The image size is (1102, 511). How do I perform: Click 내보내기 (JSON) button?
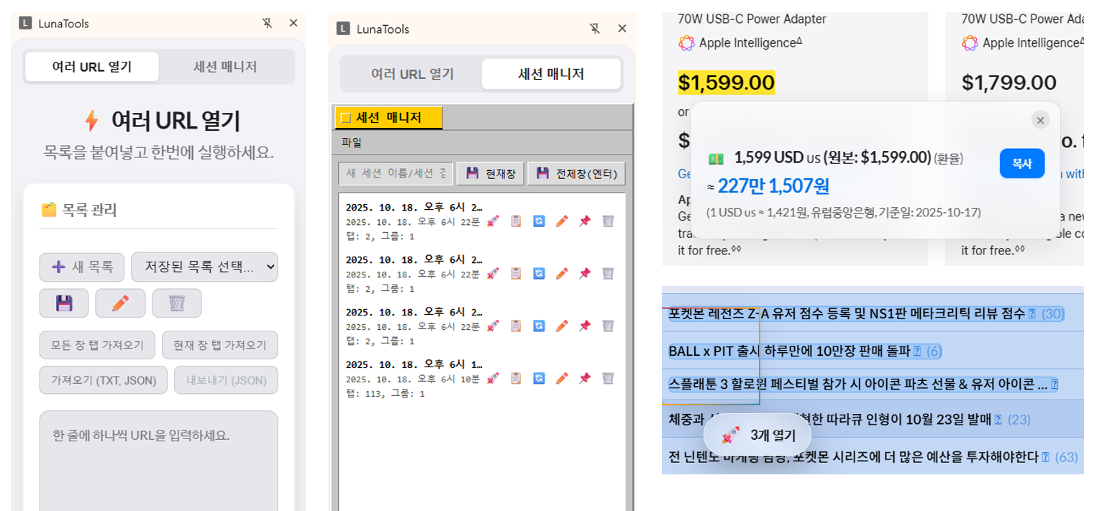tap(226, 380)
